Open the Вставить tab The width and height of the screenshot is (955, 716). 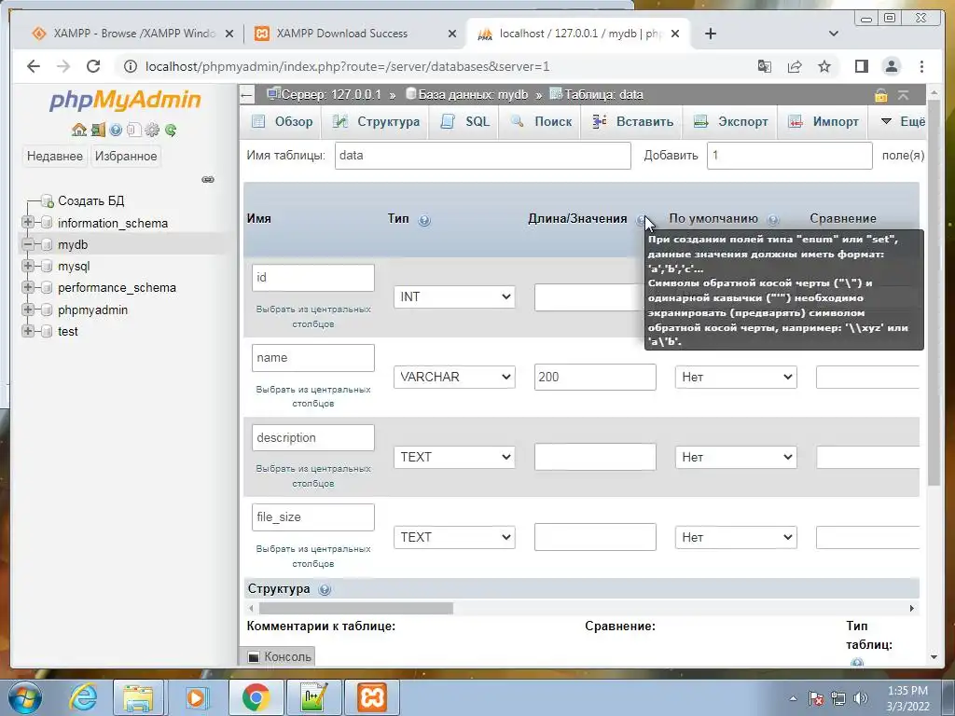pos(633,122)
